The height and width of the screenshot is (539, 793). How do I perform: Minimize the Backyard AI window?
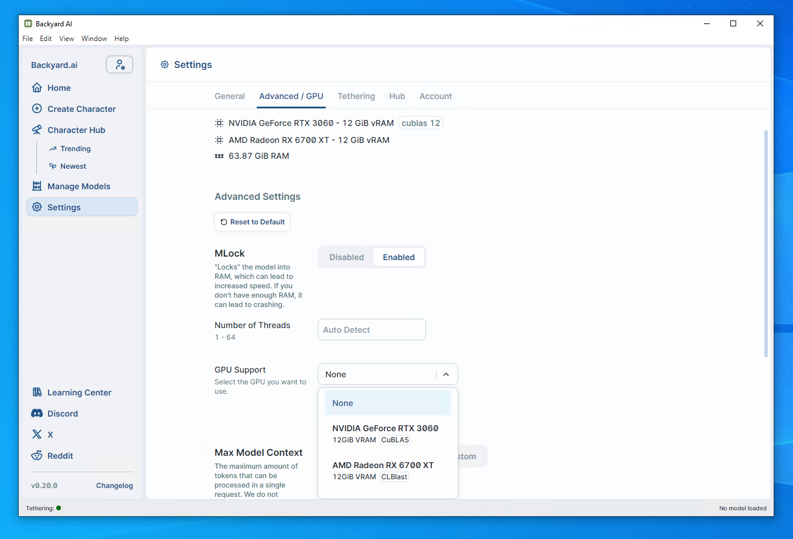tap(707, 23)
